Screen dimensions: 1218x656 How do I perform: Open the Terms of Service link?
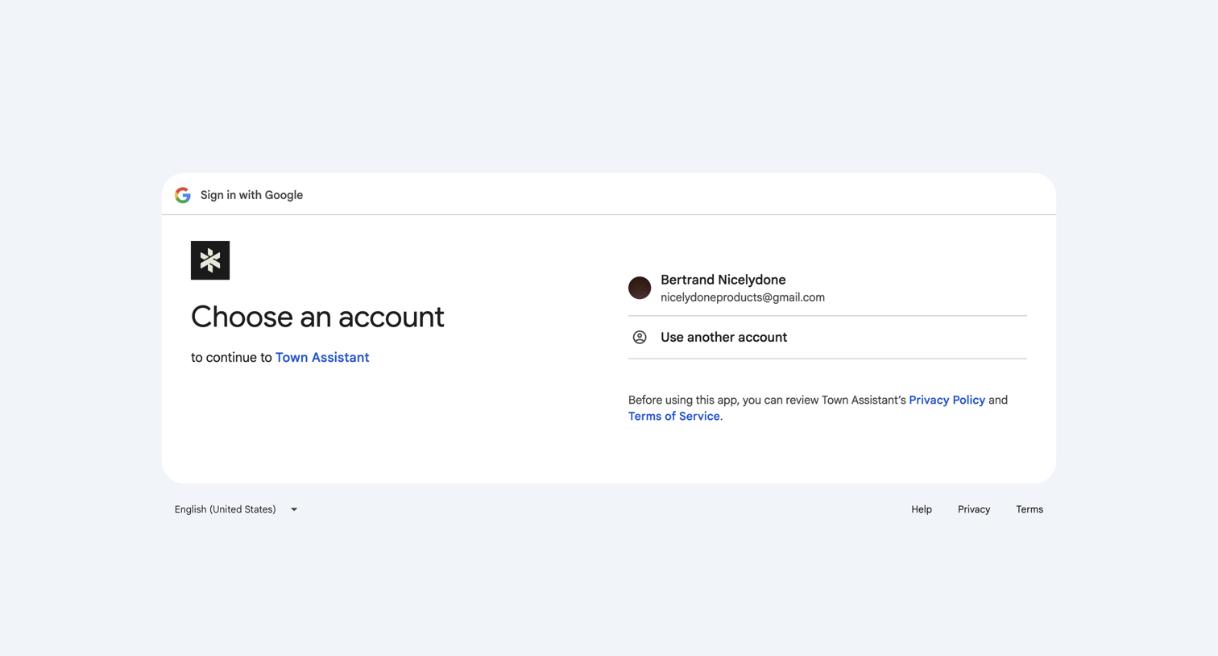tap(674, 417)
